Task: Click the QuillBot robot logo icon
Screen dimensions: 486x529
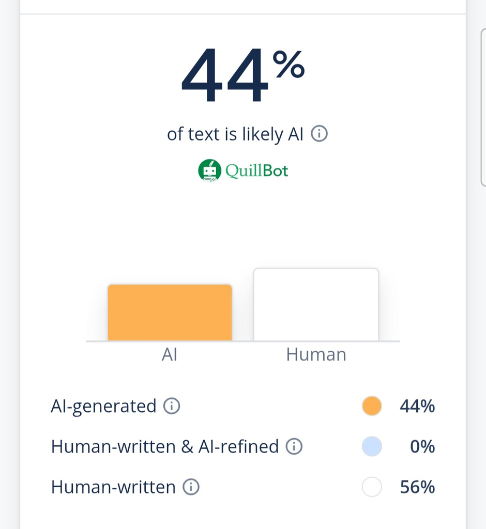Action: point(209,170)
